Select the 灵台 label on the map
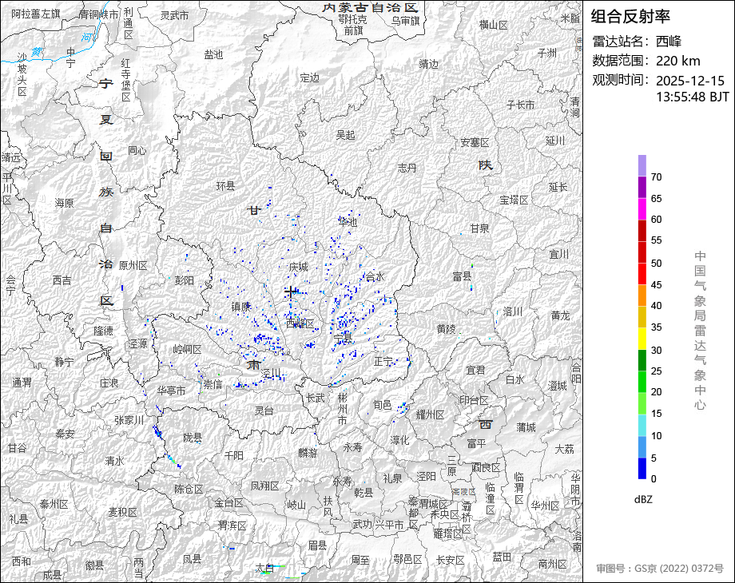This screenshot has height=583, width=735. [x=264, y=410]
